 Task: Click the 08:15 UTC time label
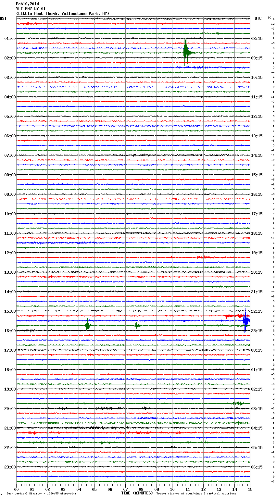click(x=257, y=39)
